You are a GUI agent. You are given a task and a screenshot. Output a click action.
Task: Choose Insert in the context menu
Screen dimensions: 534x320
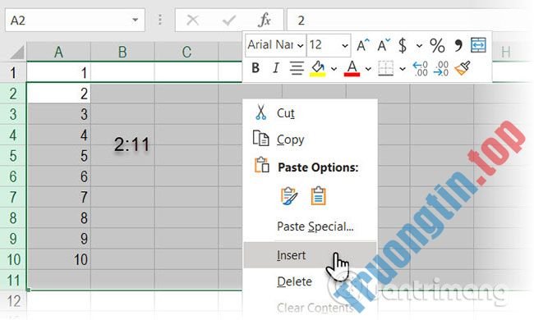click(310, 255)
